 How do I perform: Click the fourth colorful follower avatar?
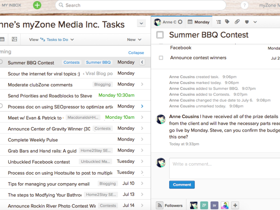[225, 205]
